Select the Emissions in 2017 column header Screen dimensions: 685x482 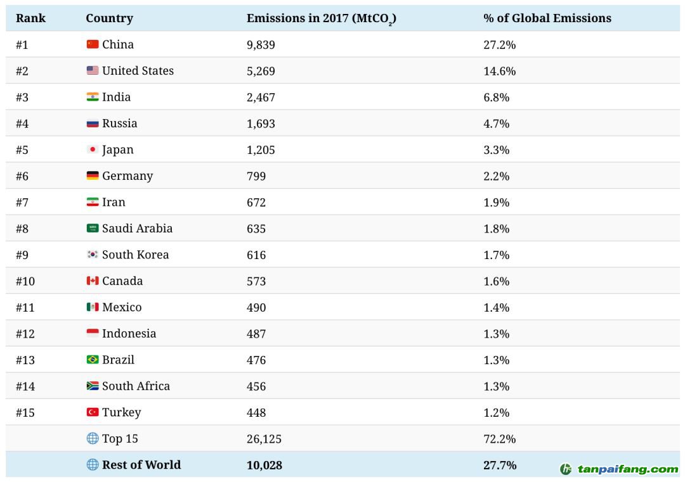pyautogui.click(x=321, y=19)
